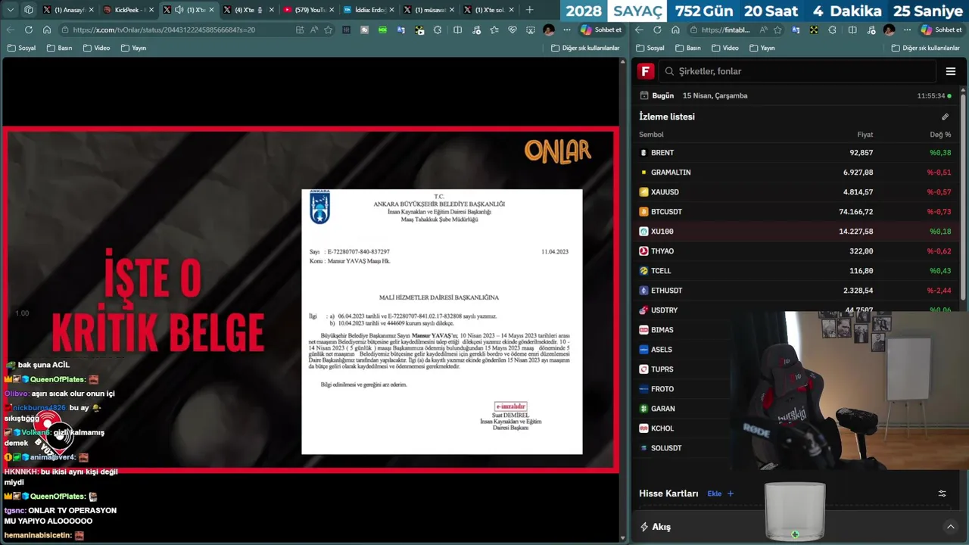Go back in the fintables browser window
The image size is (969, 545).
click(x=639, y=30)
